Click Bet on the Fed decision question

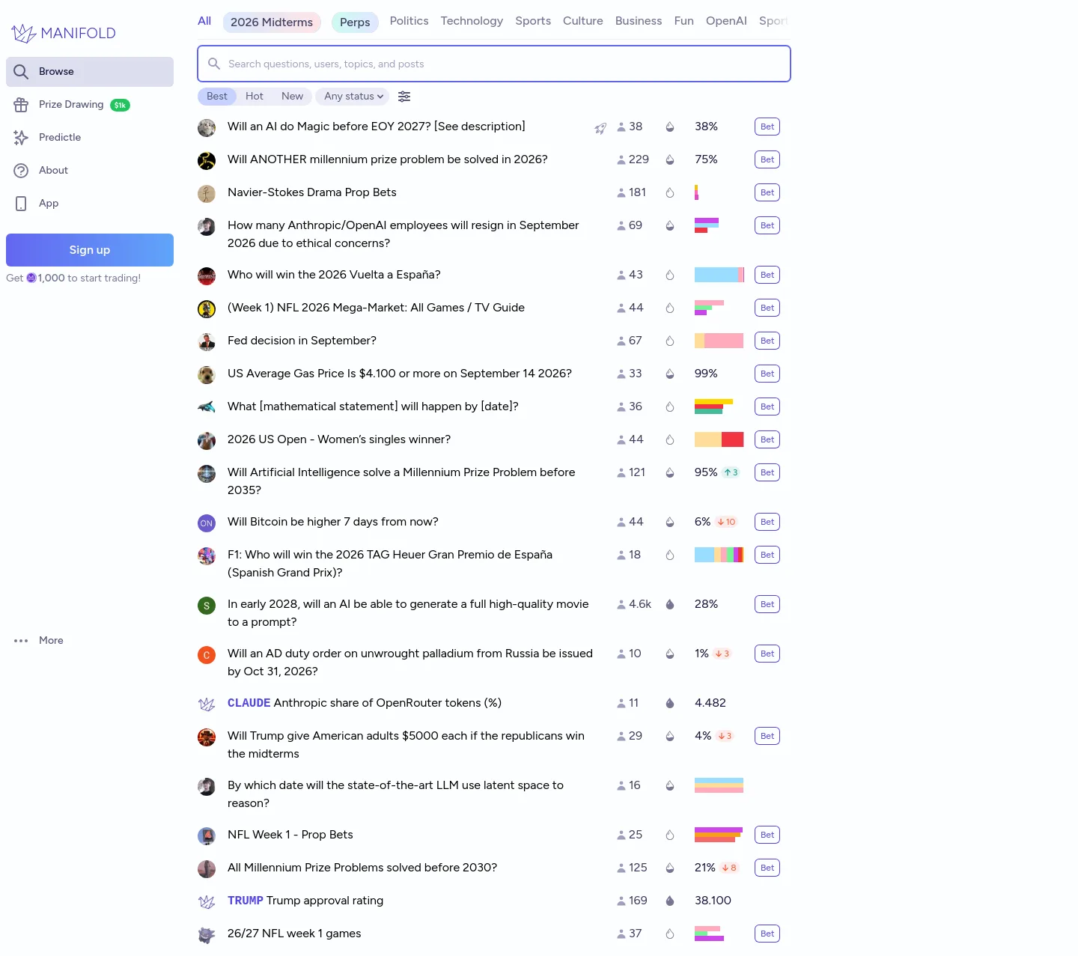[767, 341]
